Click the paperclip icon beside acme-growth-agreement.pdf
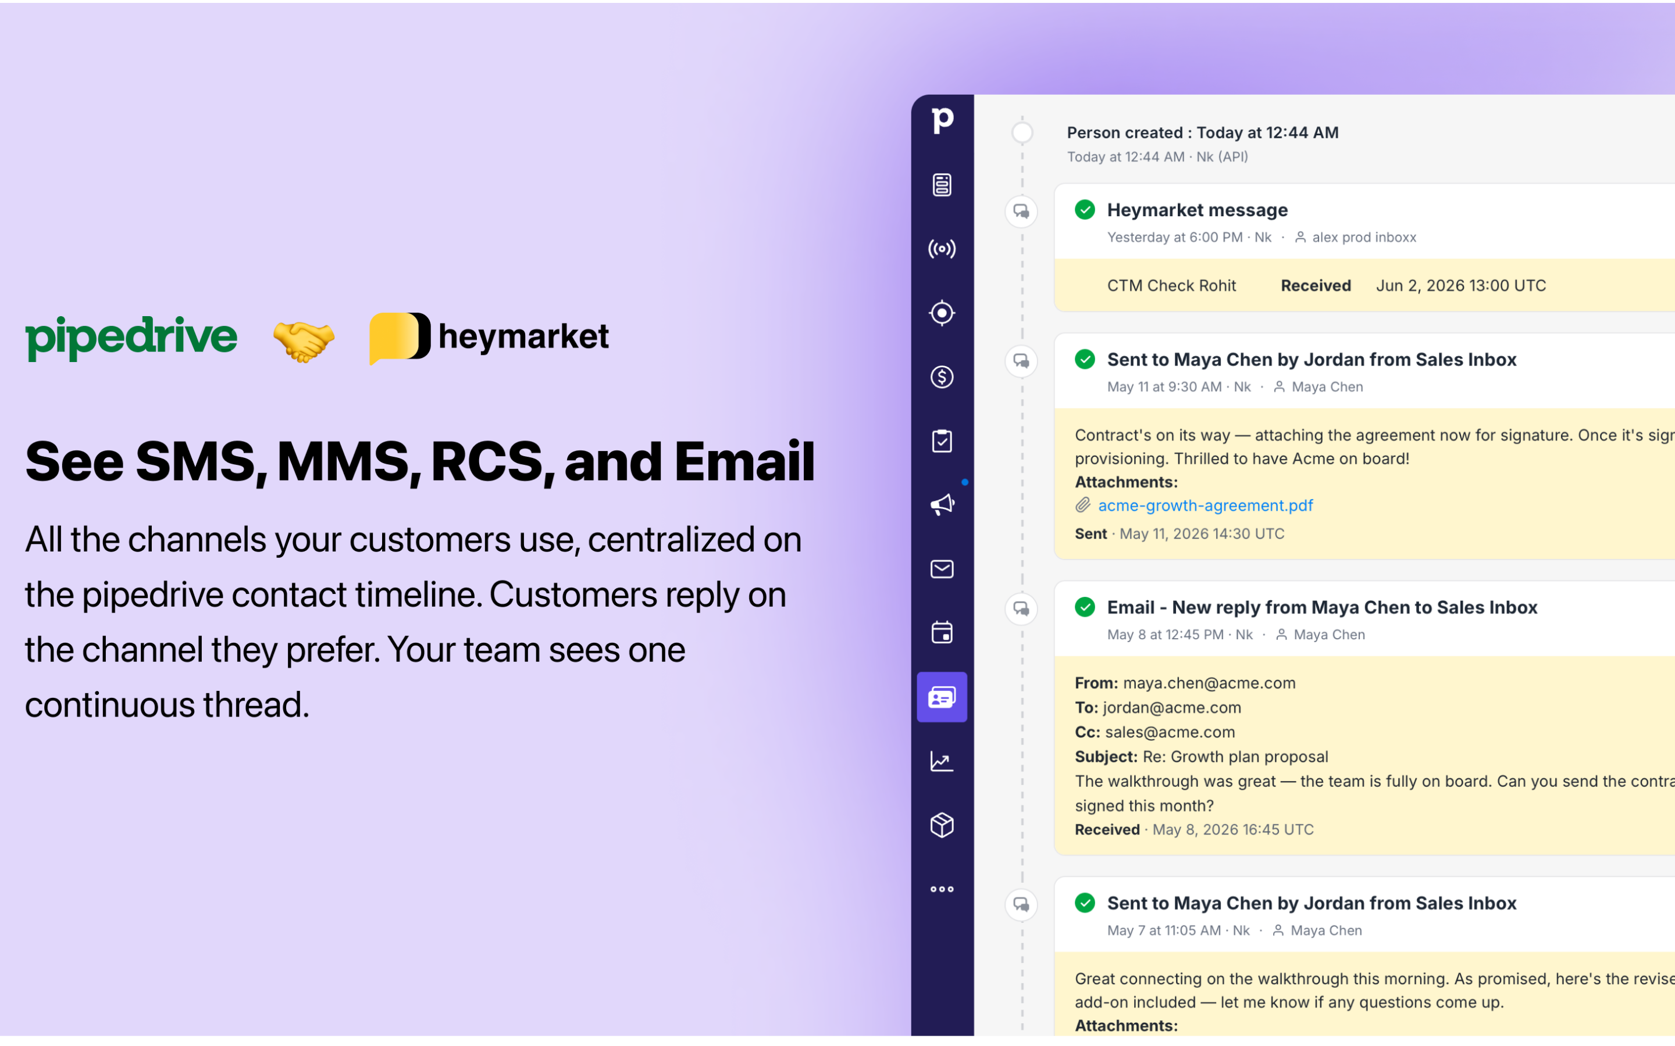 pyautogui.click(x=1082, y=506)
